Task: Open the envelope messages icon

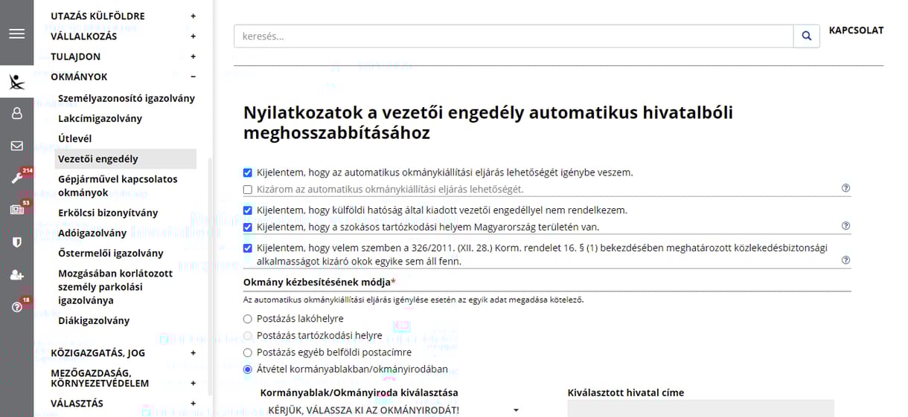Action: pyautogui.click(x=16, y=146)
